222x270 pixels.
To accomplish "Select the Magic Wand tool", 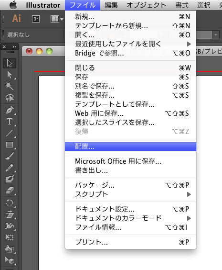I will 10,86.
